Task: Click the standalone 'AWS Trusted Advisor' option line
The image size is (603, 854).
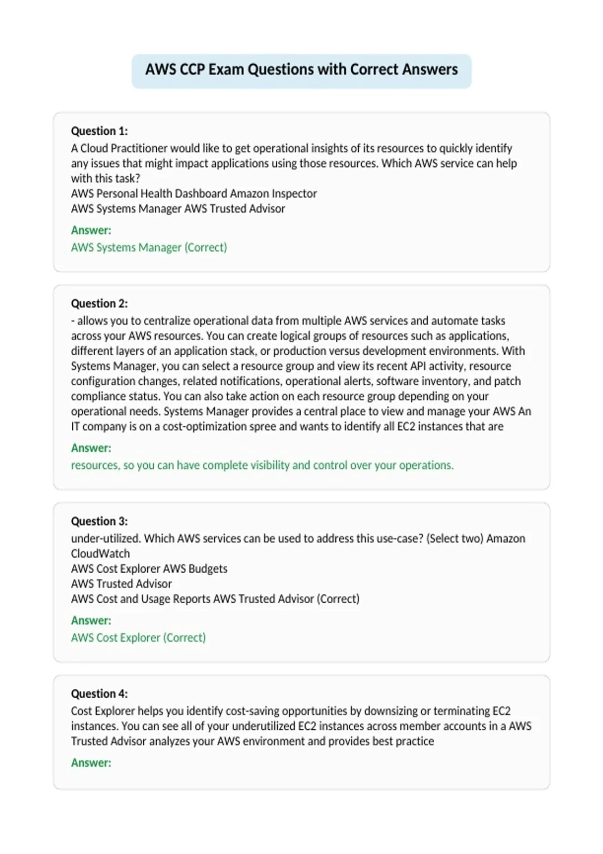Action: click(121, 584)
